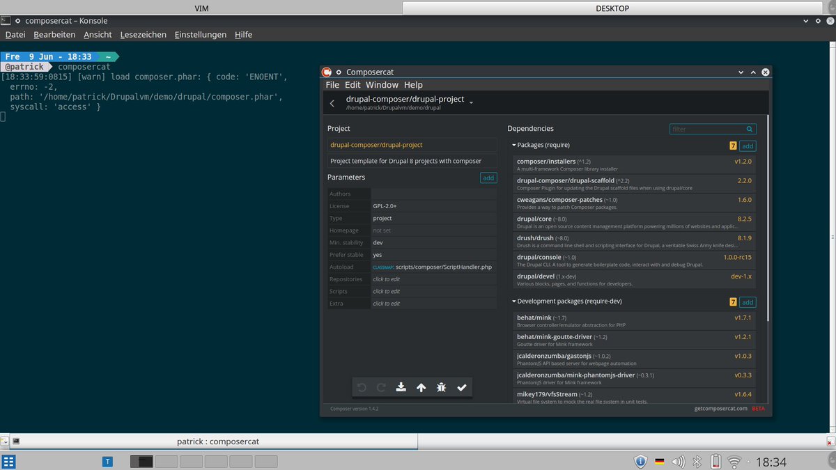The width and height of the screenshot is (836, 470).
Task: Open Composercat's Help menu
Action: point(413,85)
